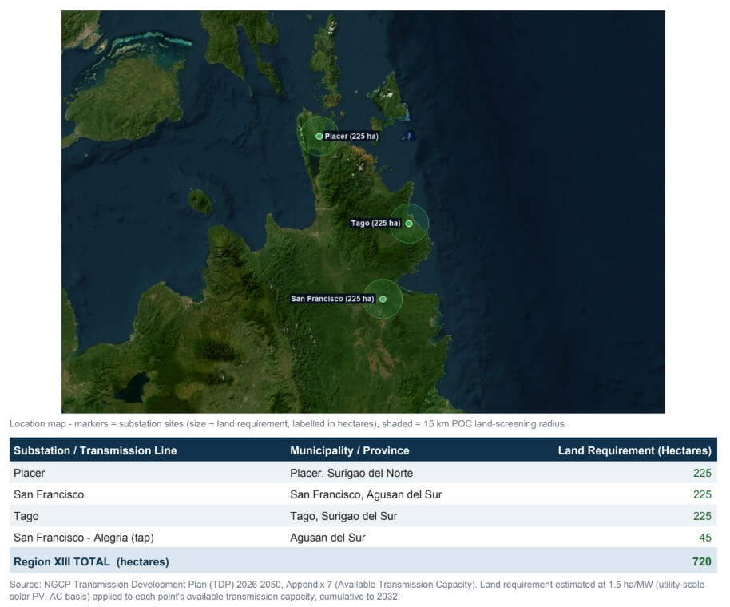Image resolution: width=730 pixels, height=607 pixels.
Task: Click the "Source: NGCP Transmission Development Plan" footnote
Action: (357, 591)
